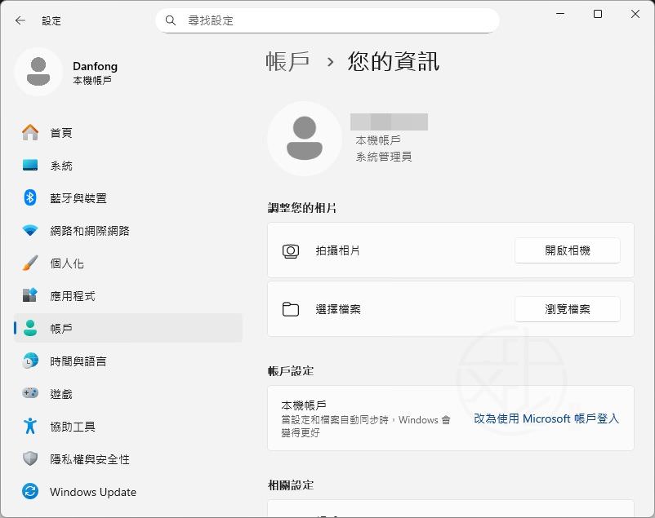Open the Windows Update page
655x518 pixels.
128,491
